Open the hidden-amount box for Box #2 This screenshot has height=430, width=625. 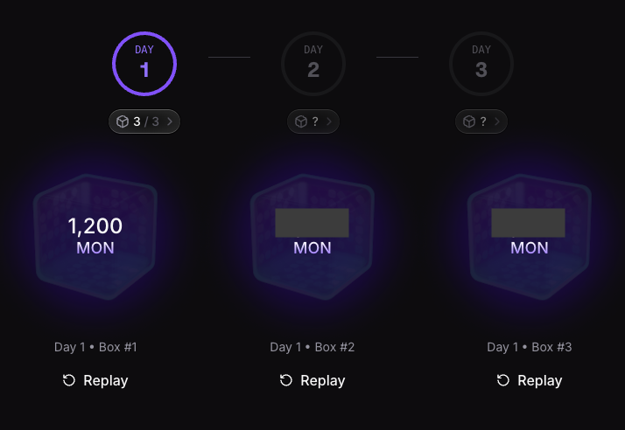point(312,236)
